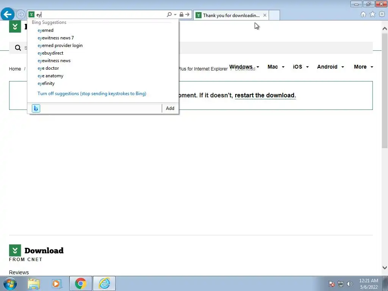Click Internet Explorer taskbar icon
388x291 pixels.
coord(104,283)
